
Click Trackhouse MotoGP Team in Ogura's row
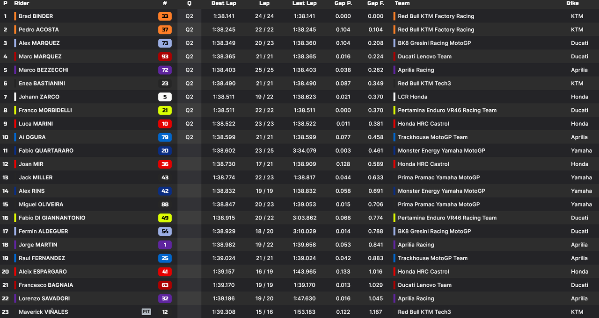pos(432,137)
